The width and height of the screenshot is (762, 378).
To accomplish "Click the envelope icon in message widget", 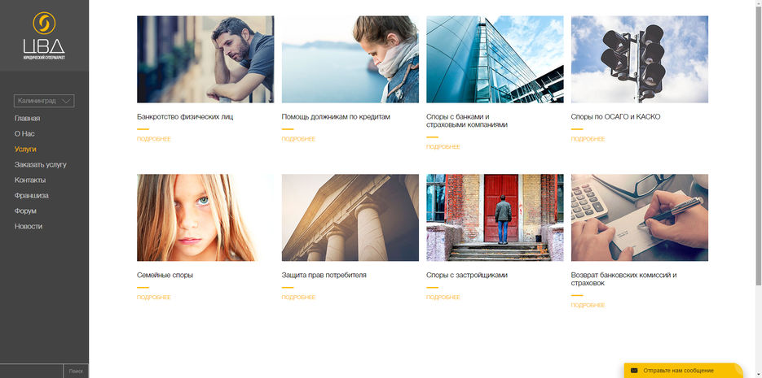I will (634, 371).
